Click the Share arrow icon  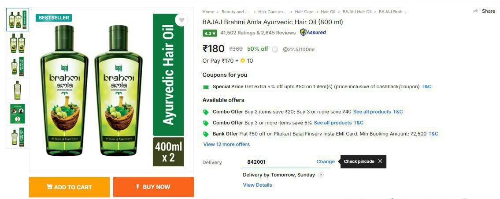click(x=475, y=11)
